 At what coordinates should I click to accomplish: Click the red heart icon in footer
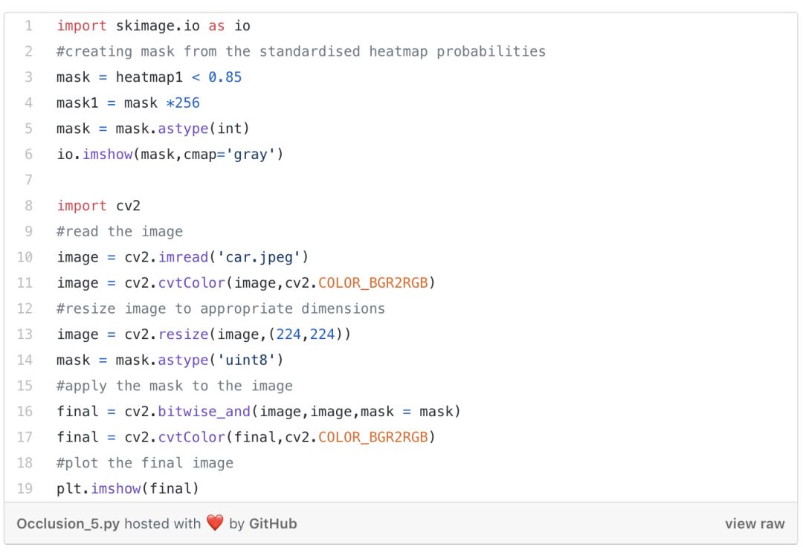(x=215, y=523)
